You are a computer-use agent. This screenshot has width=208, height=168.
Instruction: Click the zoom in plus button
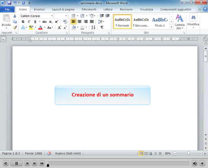(x=205, y=153)
